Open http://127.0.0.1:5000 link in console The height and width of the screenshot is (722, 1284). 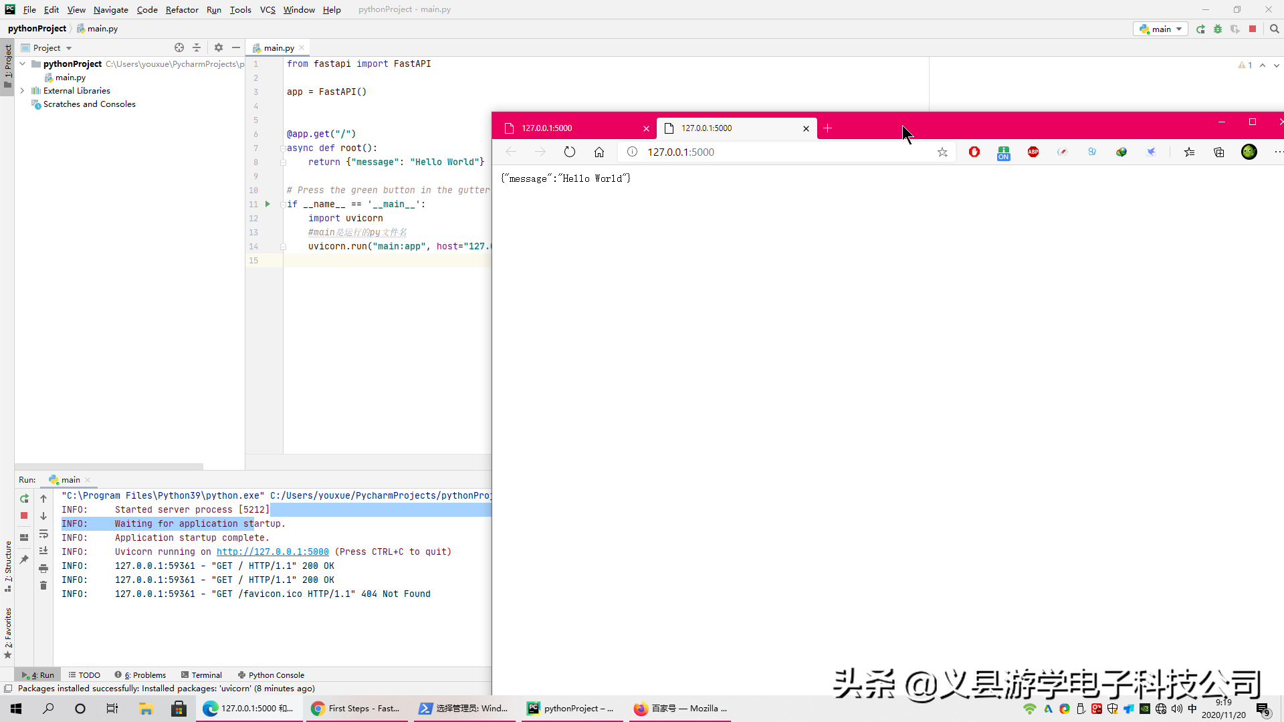272,552
